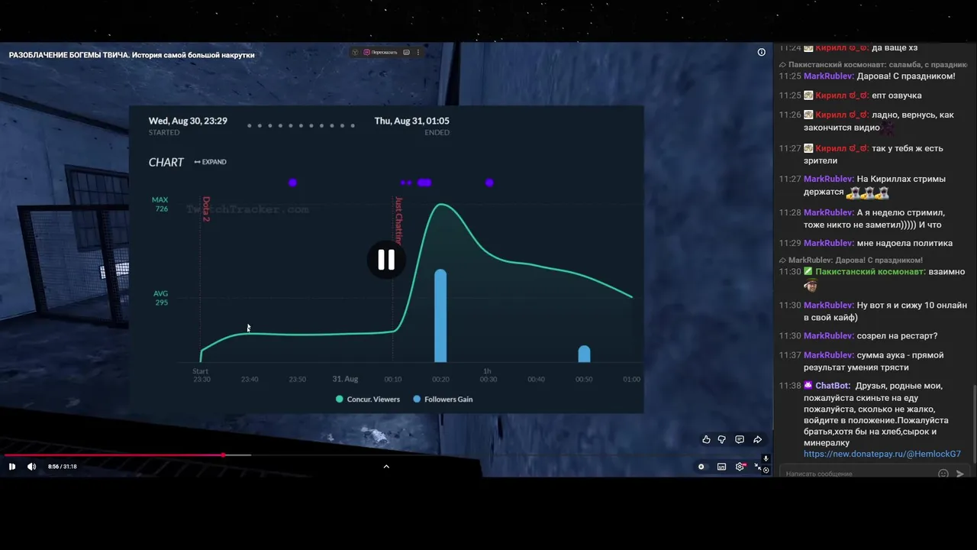
Task: Click the video title РАЗОБЛАЧЕНИЕ БОГЕМЫ ТВИЧА
Action: pyautogui.click(x=131, y=55)
